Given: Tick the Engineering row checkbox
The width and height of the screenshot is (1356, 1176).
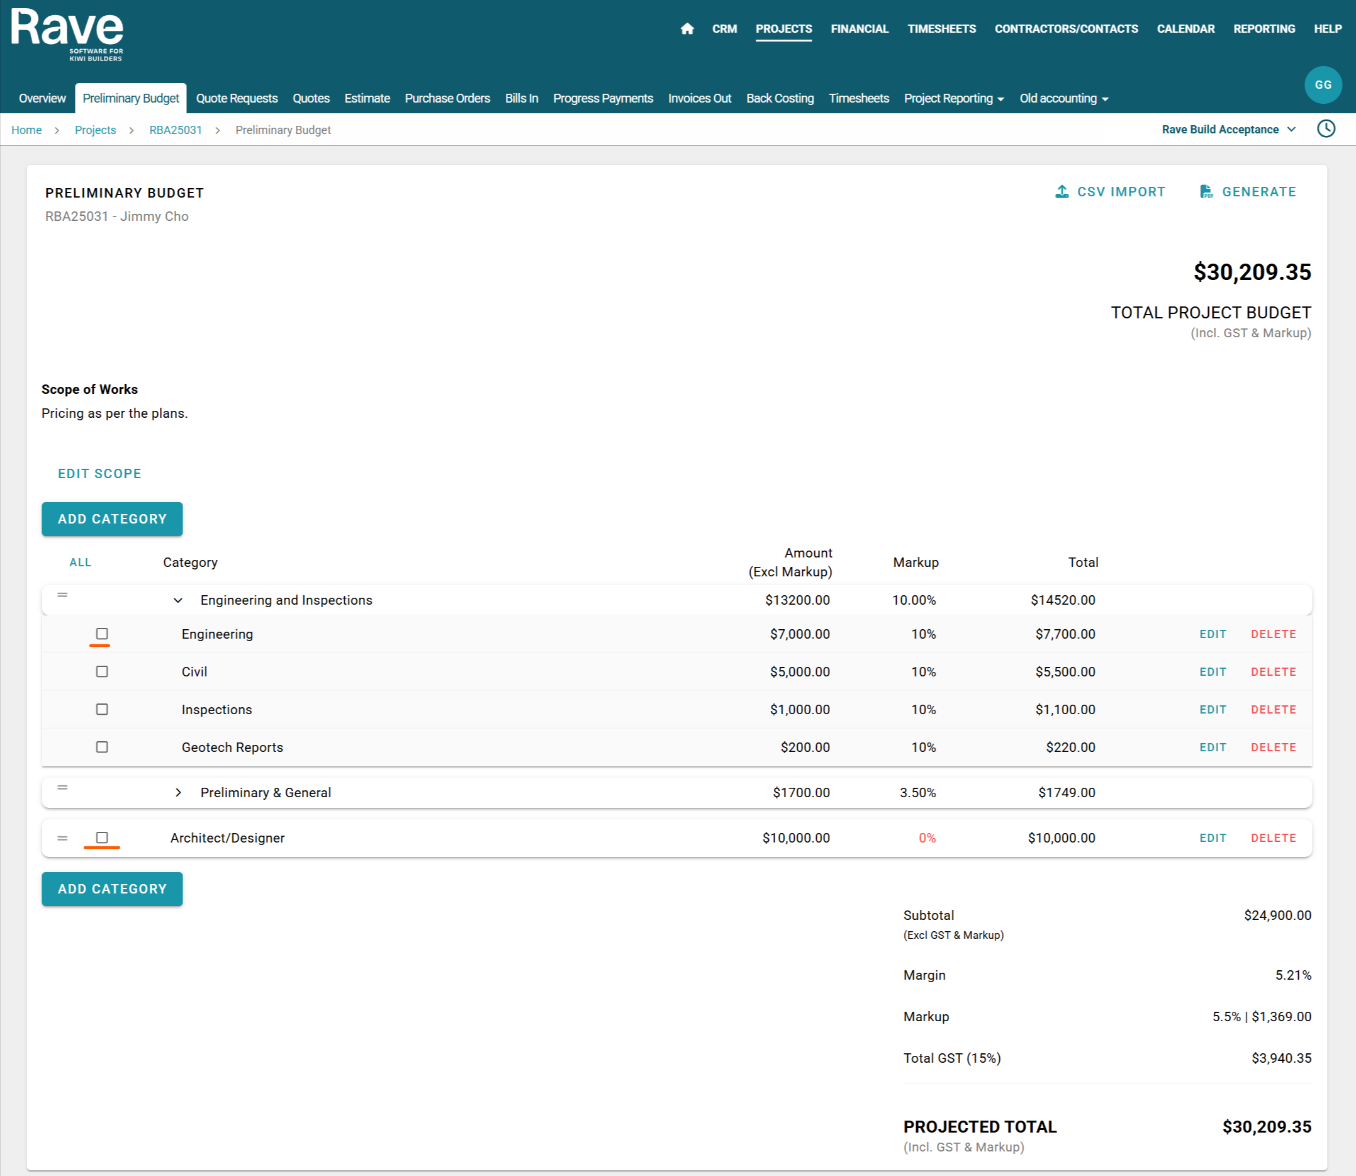Looking at the screenshot, I should 102,634.
